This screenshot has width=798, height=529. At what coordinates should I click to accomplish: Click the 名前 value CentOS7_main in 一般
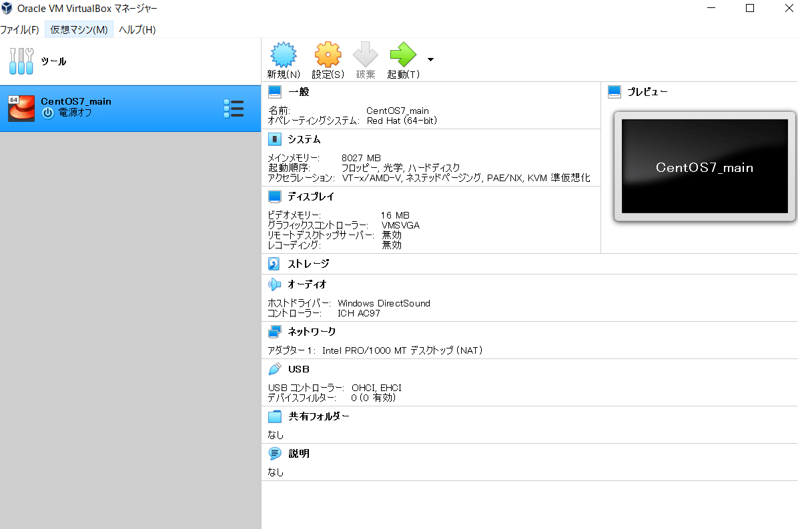coord(398,111)
